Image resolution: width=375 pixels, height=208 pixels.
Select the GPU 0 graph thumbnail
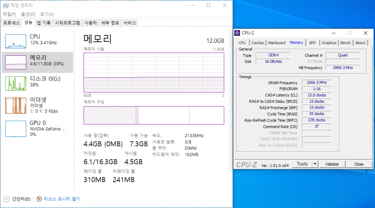click(x=15, y=129)
